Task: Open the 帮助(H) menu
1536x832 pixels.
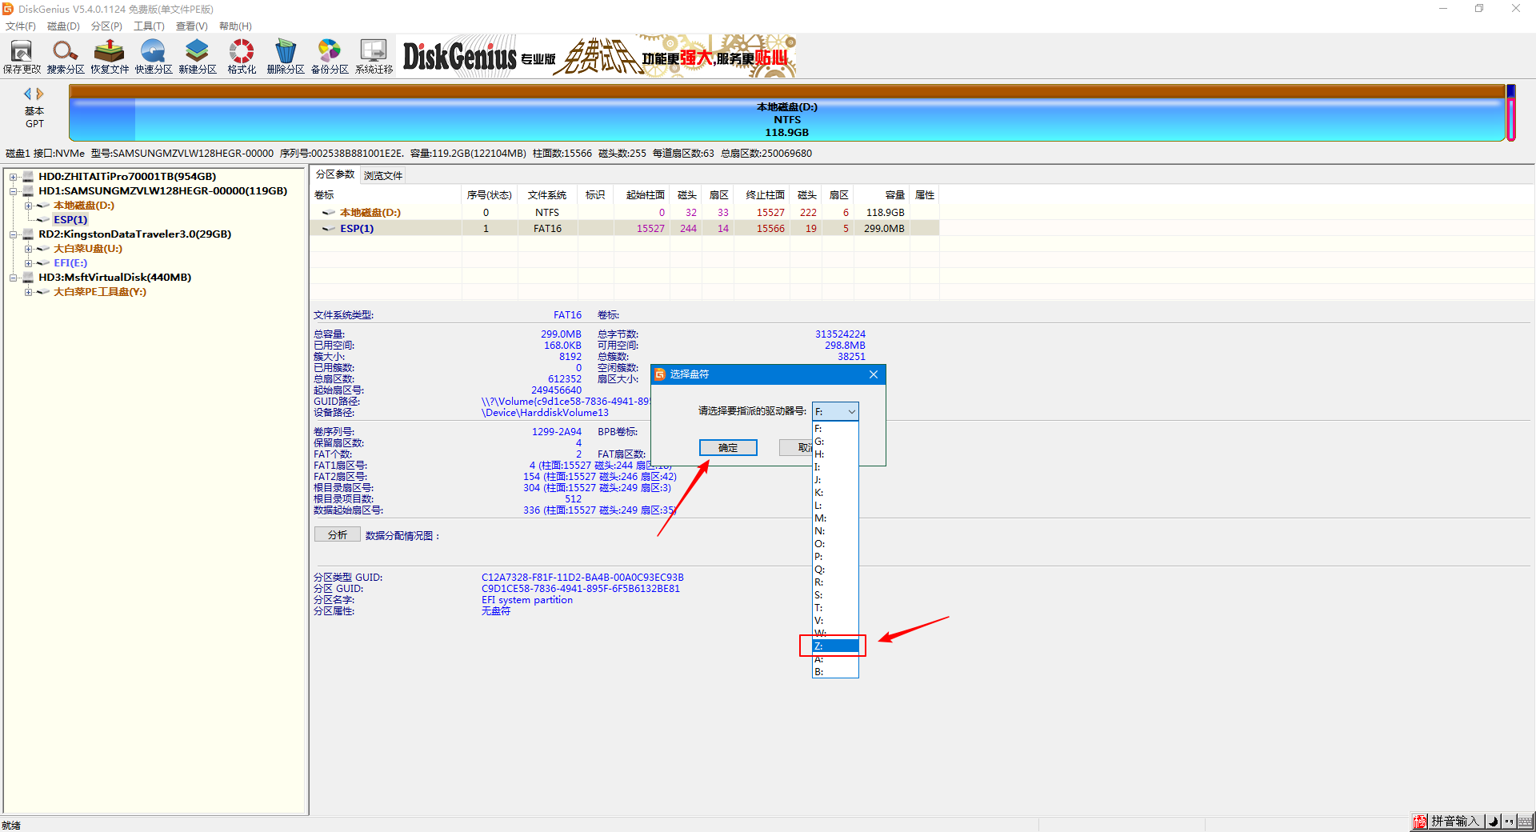Action: (x=235, y=26)
